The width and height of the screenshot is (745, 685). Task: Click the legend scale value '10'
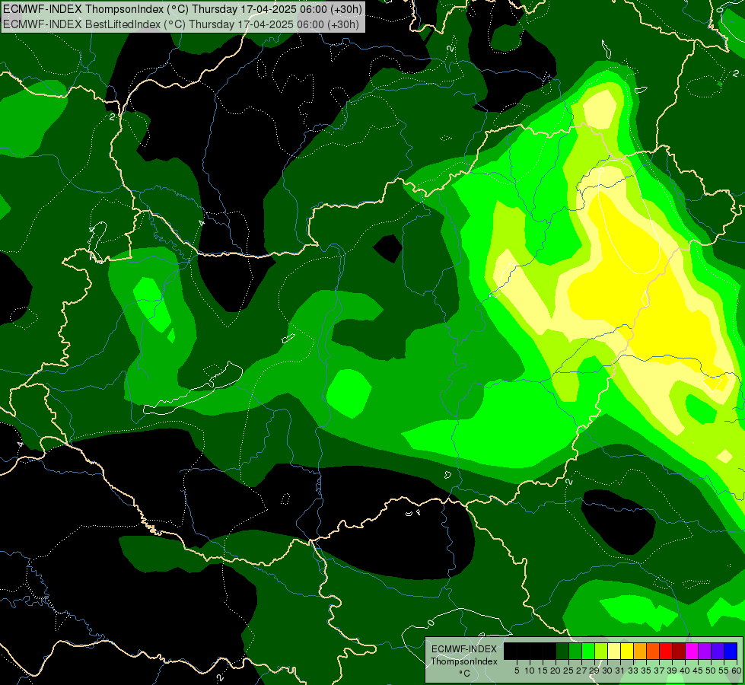tap(530, 671)
